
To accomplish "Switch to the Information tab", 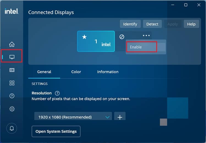I will pos(108,72).
